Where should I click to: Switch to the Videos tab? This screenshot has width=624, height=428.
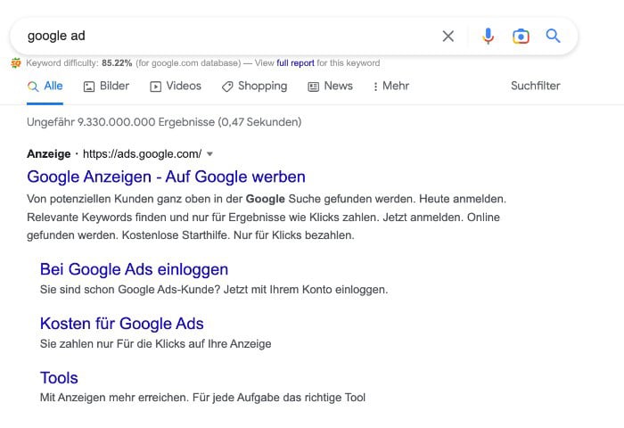point(176,86)
